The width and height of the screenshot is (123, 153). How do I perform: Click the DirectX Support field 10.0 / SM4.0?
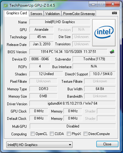(103, 74)
